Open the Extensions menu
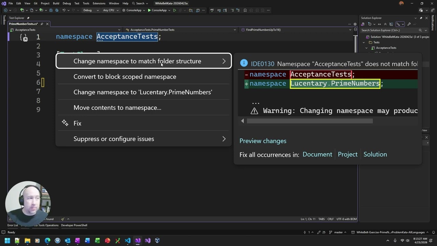Screen dimensions: 437x246 [x=99, y=3]
